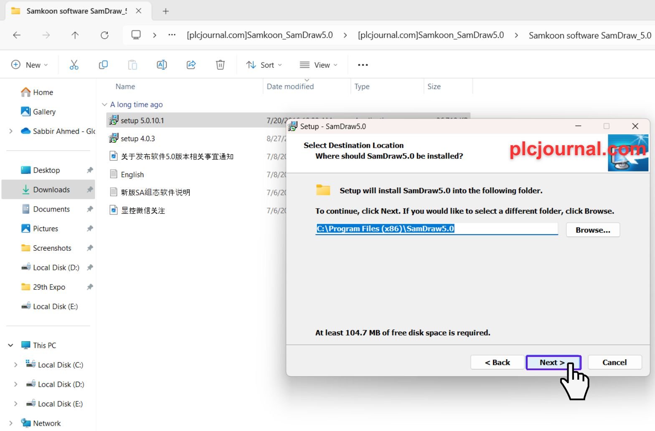Sort files by Date modified column
The width and height of the screenshot is (655, 431).
coord(290,86)
